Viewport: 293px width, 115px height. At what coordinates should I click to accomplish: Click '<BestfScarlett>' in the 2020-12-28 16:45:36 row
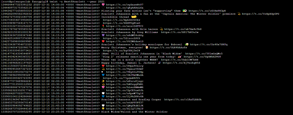[x=88, y=23]
